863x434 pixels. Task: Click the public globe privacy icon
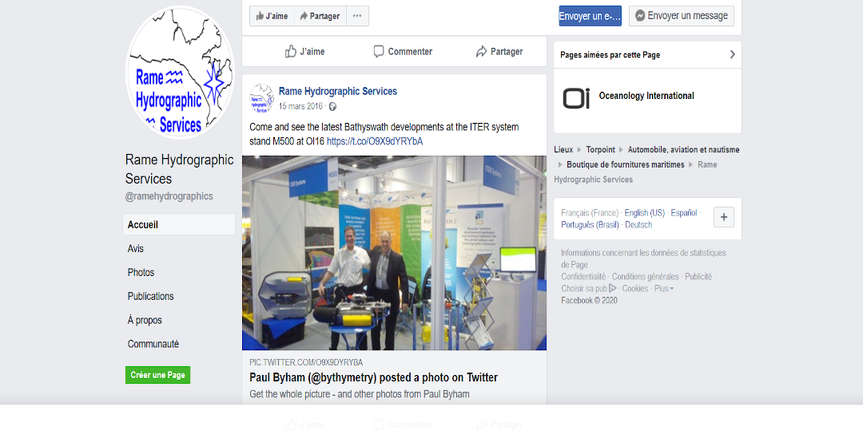tap(332, 107)
